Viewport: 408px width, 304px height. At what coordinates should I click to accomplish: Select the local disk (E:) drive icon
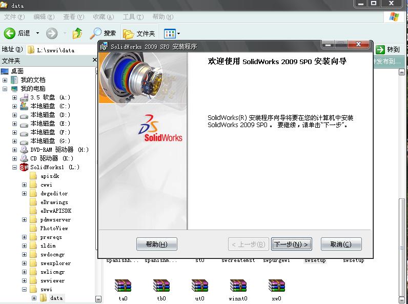(24, 125)
